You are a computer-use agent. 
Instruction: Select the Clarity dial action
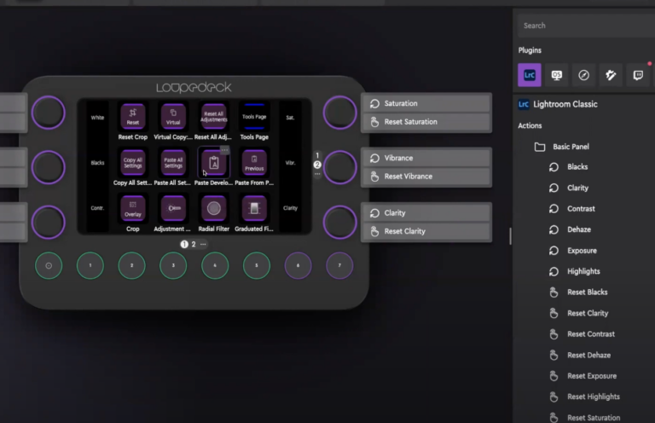click(x=426, y=213)
